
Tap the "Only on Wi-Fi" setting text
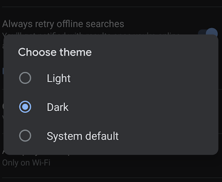26,163
